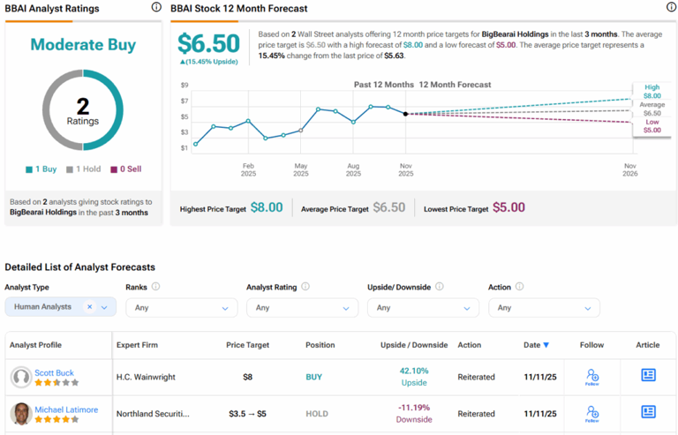Open the Upside/Downside dropdown
The image size is (678, 435).
point(423,308)
